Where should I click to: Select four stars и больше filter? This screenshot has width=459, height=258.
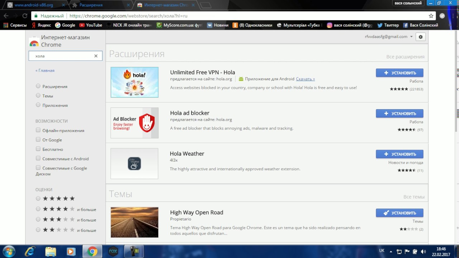point(38,209)
